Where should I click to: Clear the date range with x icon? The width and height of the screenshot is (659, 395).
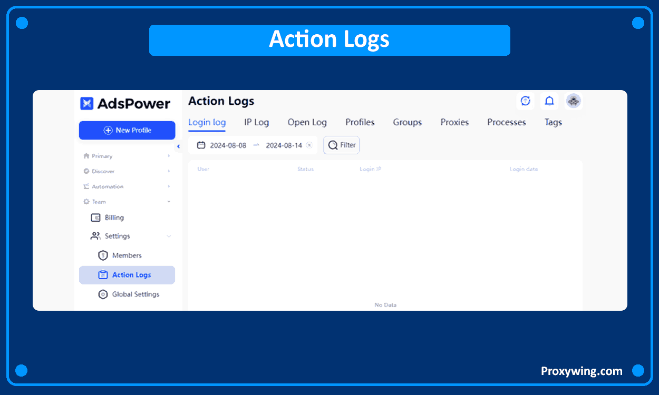point(309,145)
